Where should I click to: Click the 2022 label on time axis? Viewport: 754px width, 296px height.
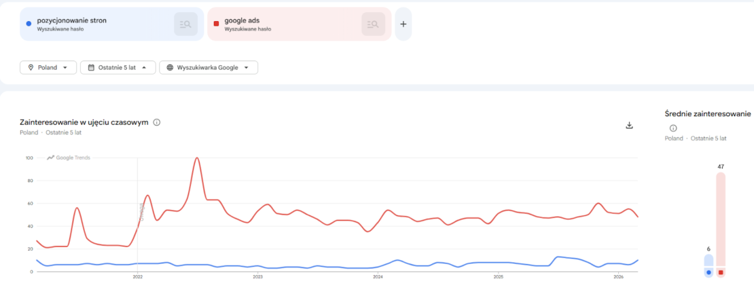(137, 277)
